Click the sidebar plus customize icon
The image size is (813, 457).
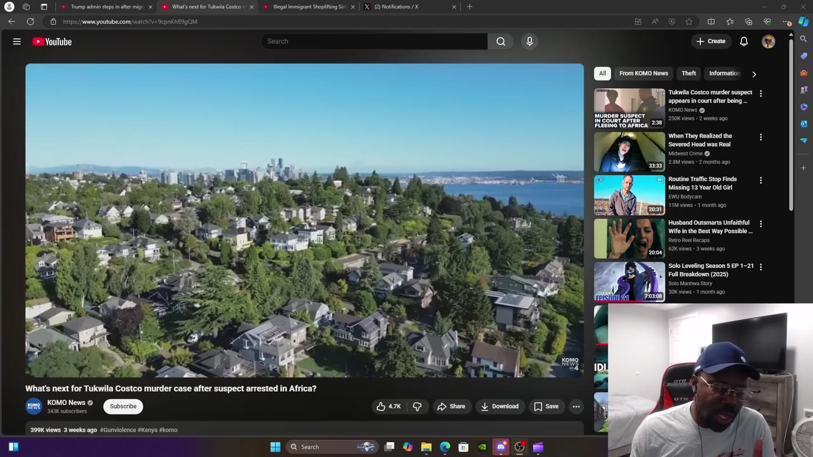tap(803, 168)
